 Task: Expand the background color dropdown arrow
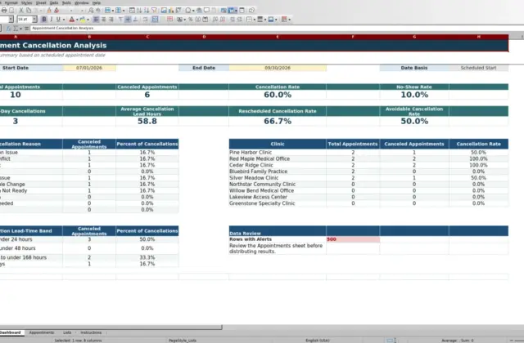pyautogui.click(x=88, y=20)
